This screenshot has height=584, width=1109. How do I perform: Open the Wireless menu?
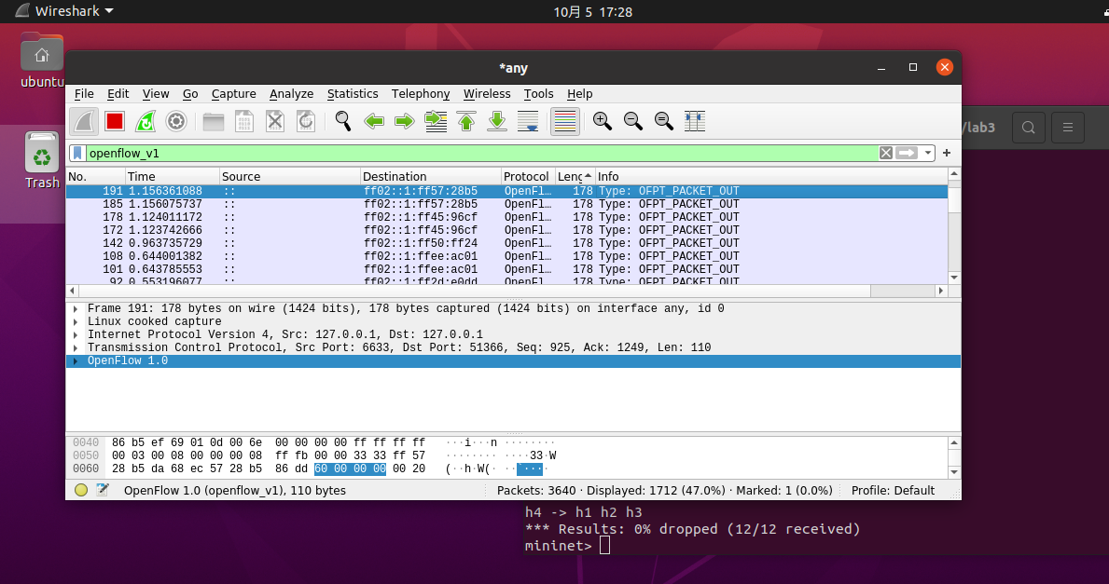pyautogui.click(x=487, y=94)
